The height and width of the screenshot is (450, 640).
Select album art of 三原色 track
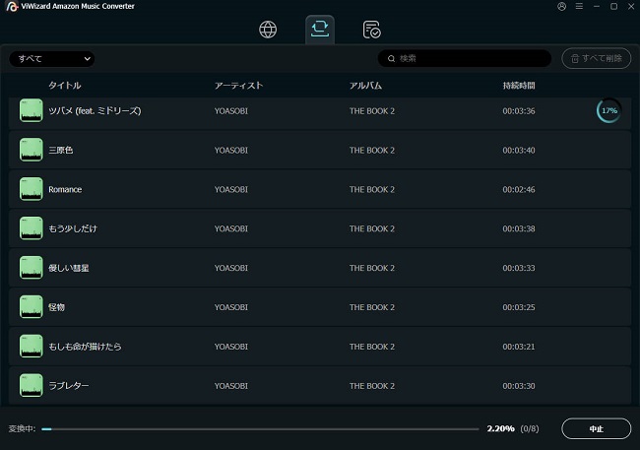[x=32, y=150]
